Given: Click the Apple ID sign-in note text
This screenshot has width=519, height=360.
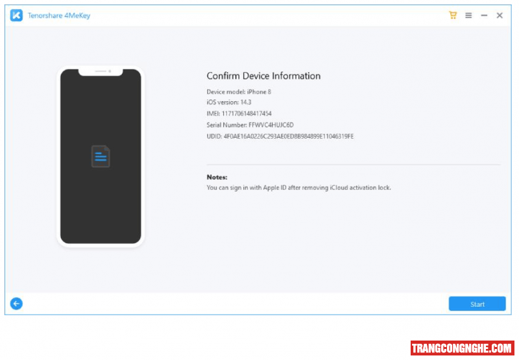Looking at the screenshot, I should pyautogui.click(x=298, y=187).
